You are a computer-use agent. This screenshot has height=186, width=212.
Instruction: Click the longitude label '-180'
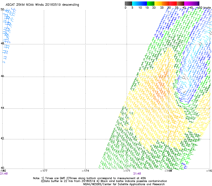coord(3,171)
